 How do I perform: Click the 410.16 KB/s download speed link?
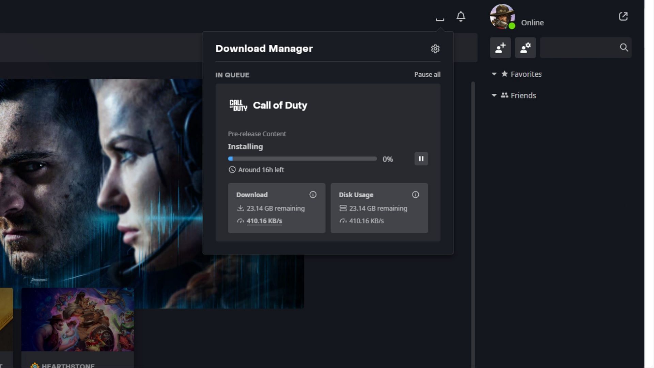click(264, 220)
